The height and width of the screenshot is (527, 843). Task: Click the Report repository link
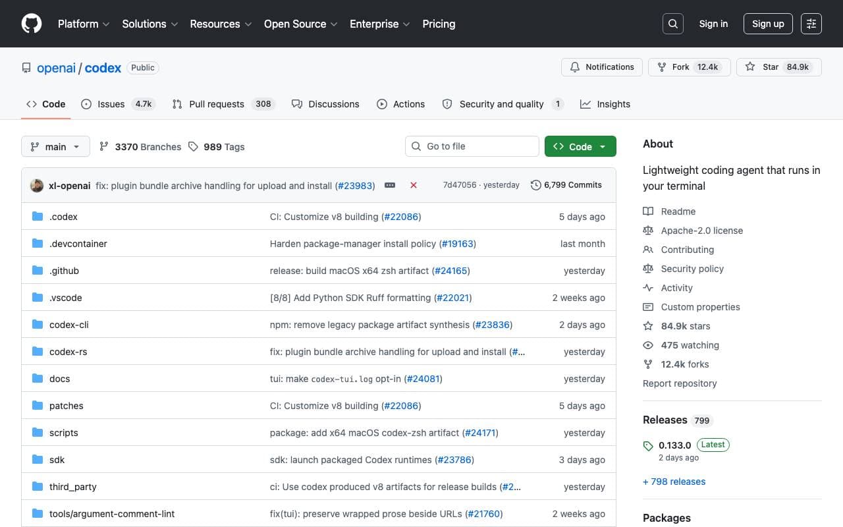[680, 383]
